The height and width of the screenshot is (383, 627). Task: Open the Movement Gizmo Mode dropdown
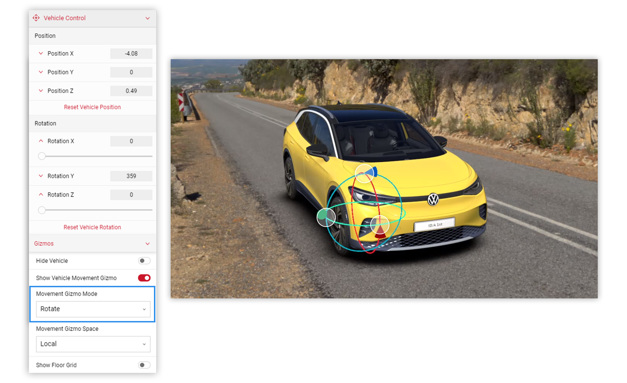click(x=93, y=309)
